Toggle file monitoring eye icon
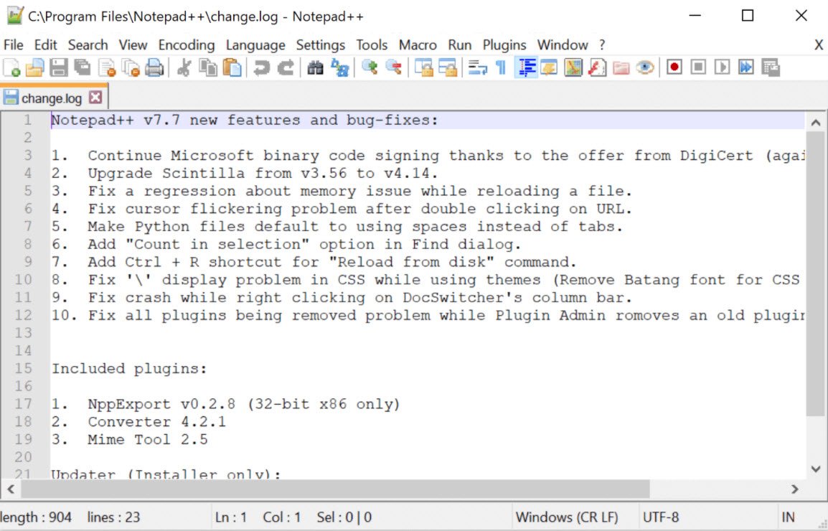The image size is (828, 531). (645, 67)
